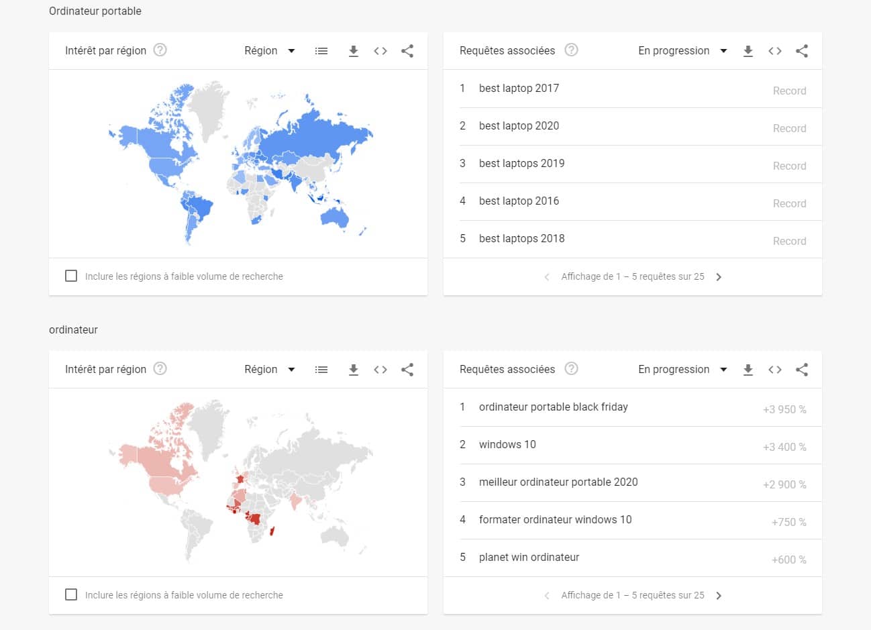
Task: Click Record beside best laptop 2020
Action: tap(789, 128)
